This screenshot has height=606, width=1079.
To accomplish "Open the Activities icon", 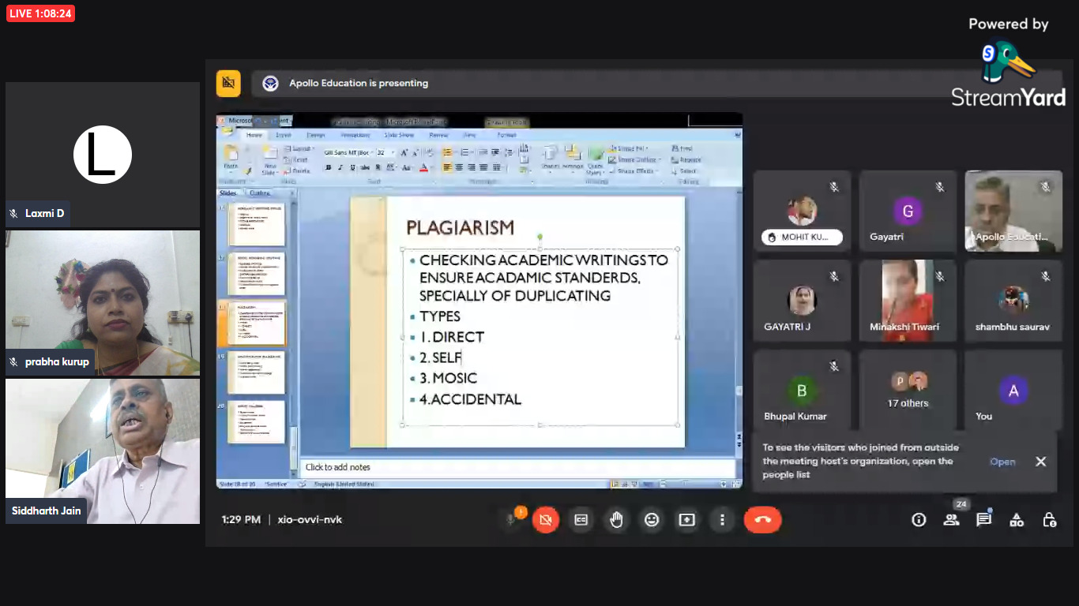I will [1017, 519].
